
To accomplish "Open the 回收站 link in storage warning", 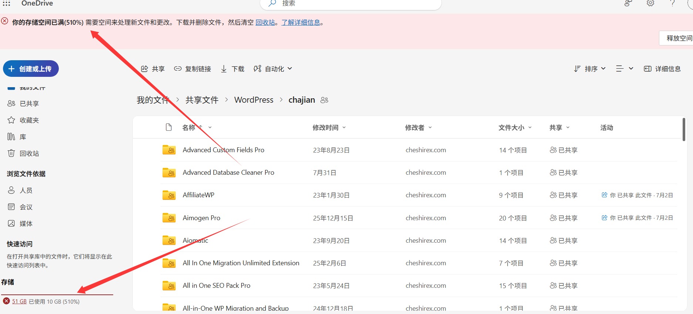I will [265, 23].
